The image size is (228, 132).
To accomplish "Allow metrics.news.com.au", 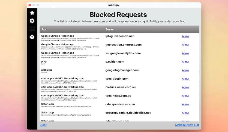I will pos(185,87).
